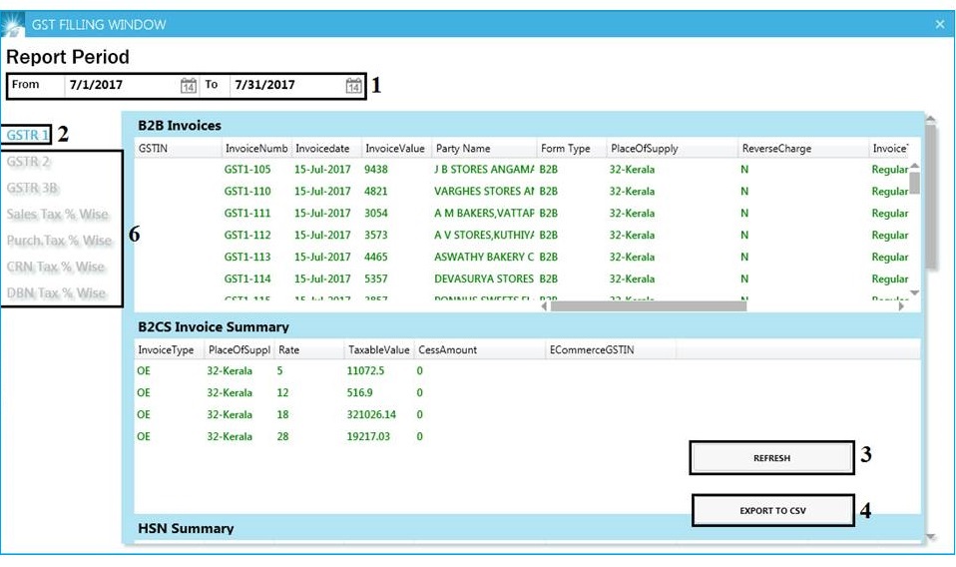Click down arrow of B2B table vertical scrollbar

coord(914,293)
